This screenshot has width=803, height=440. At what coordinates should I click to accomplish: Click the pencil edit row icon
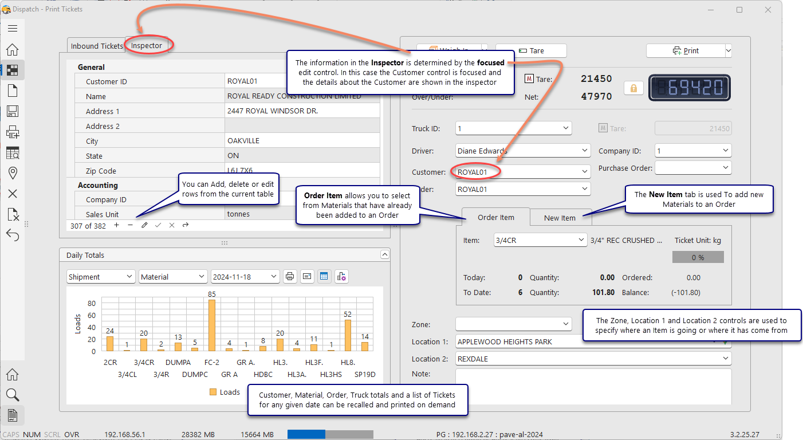144,225
